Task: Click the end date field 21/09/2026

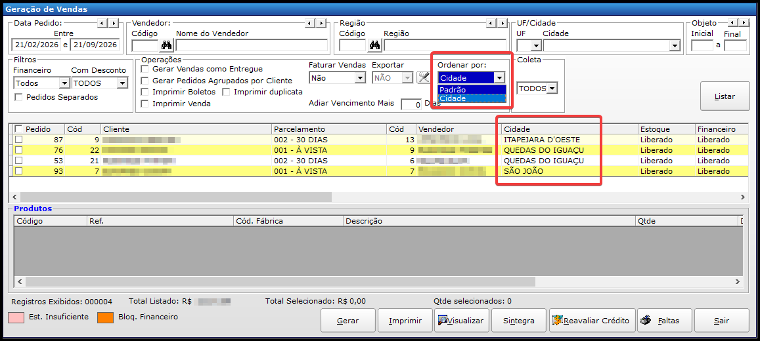Action: click(95, 45)
